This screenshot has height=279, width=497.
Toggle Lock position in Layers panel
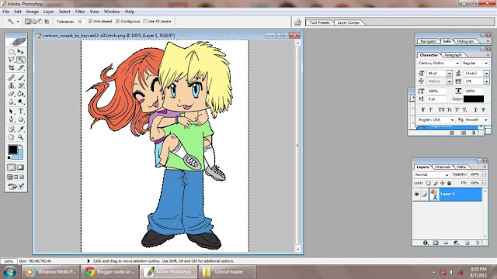pos(442,183)
